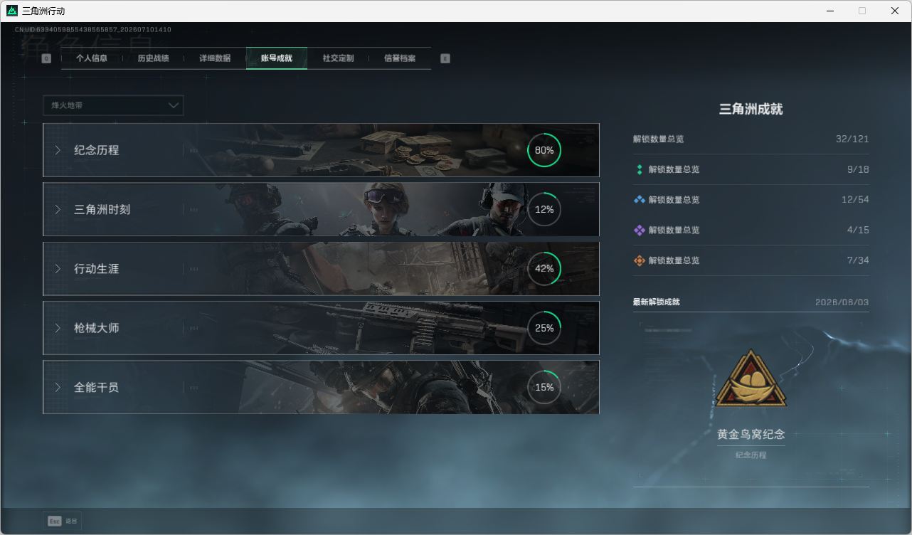Screen dimensions: 912x535
Task: Go to the 社交定制 tab
Action: 338,58
